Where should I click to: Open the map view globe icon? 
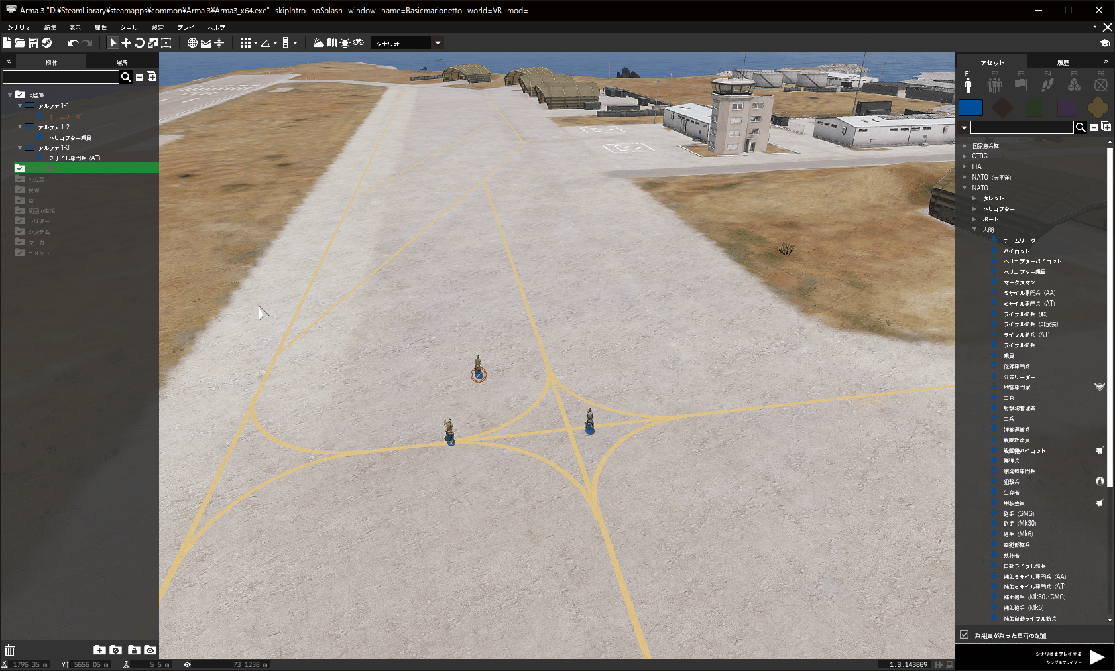(192, 43)
